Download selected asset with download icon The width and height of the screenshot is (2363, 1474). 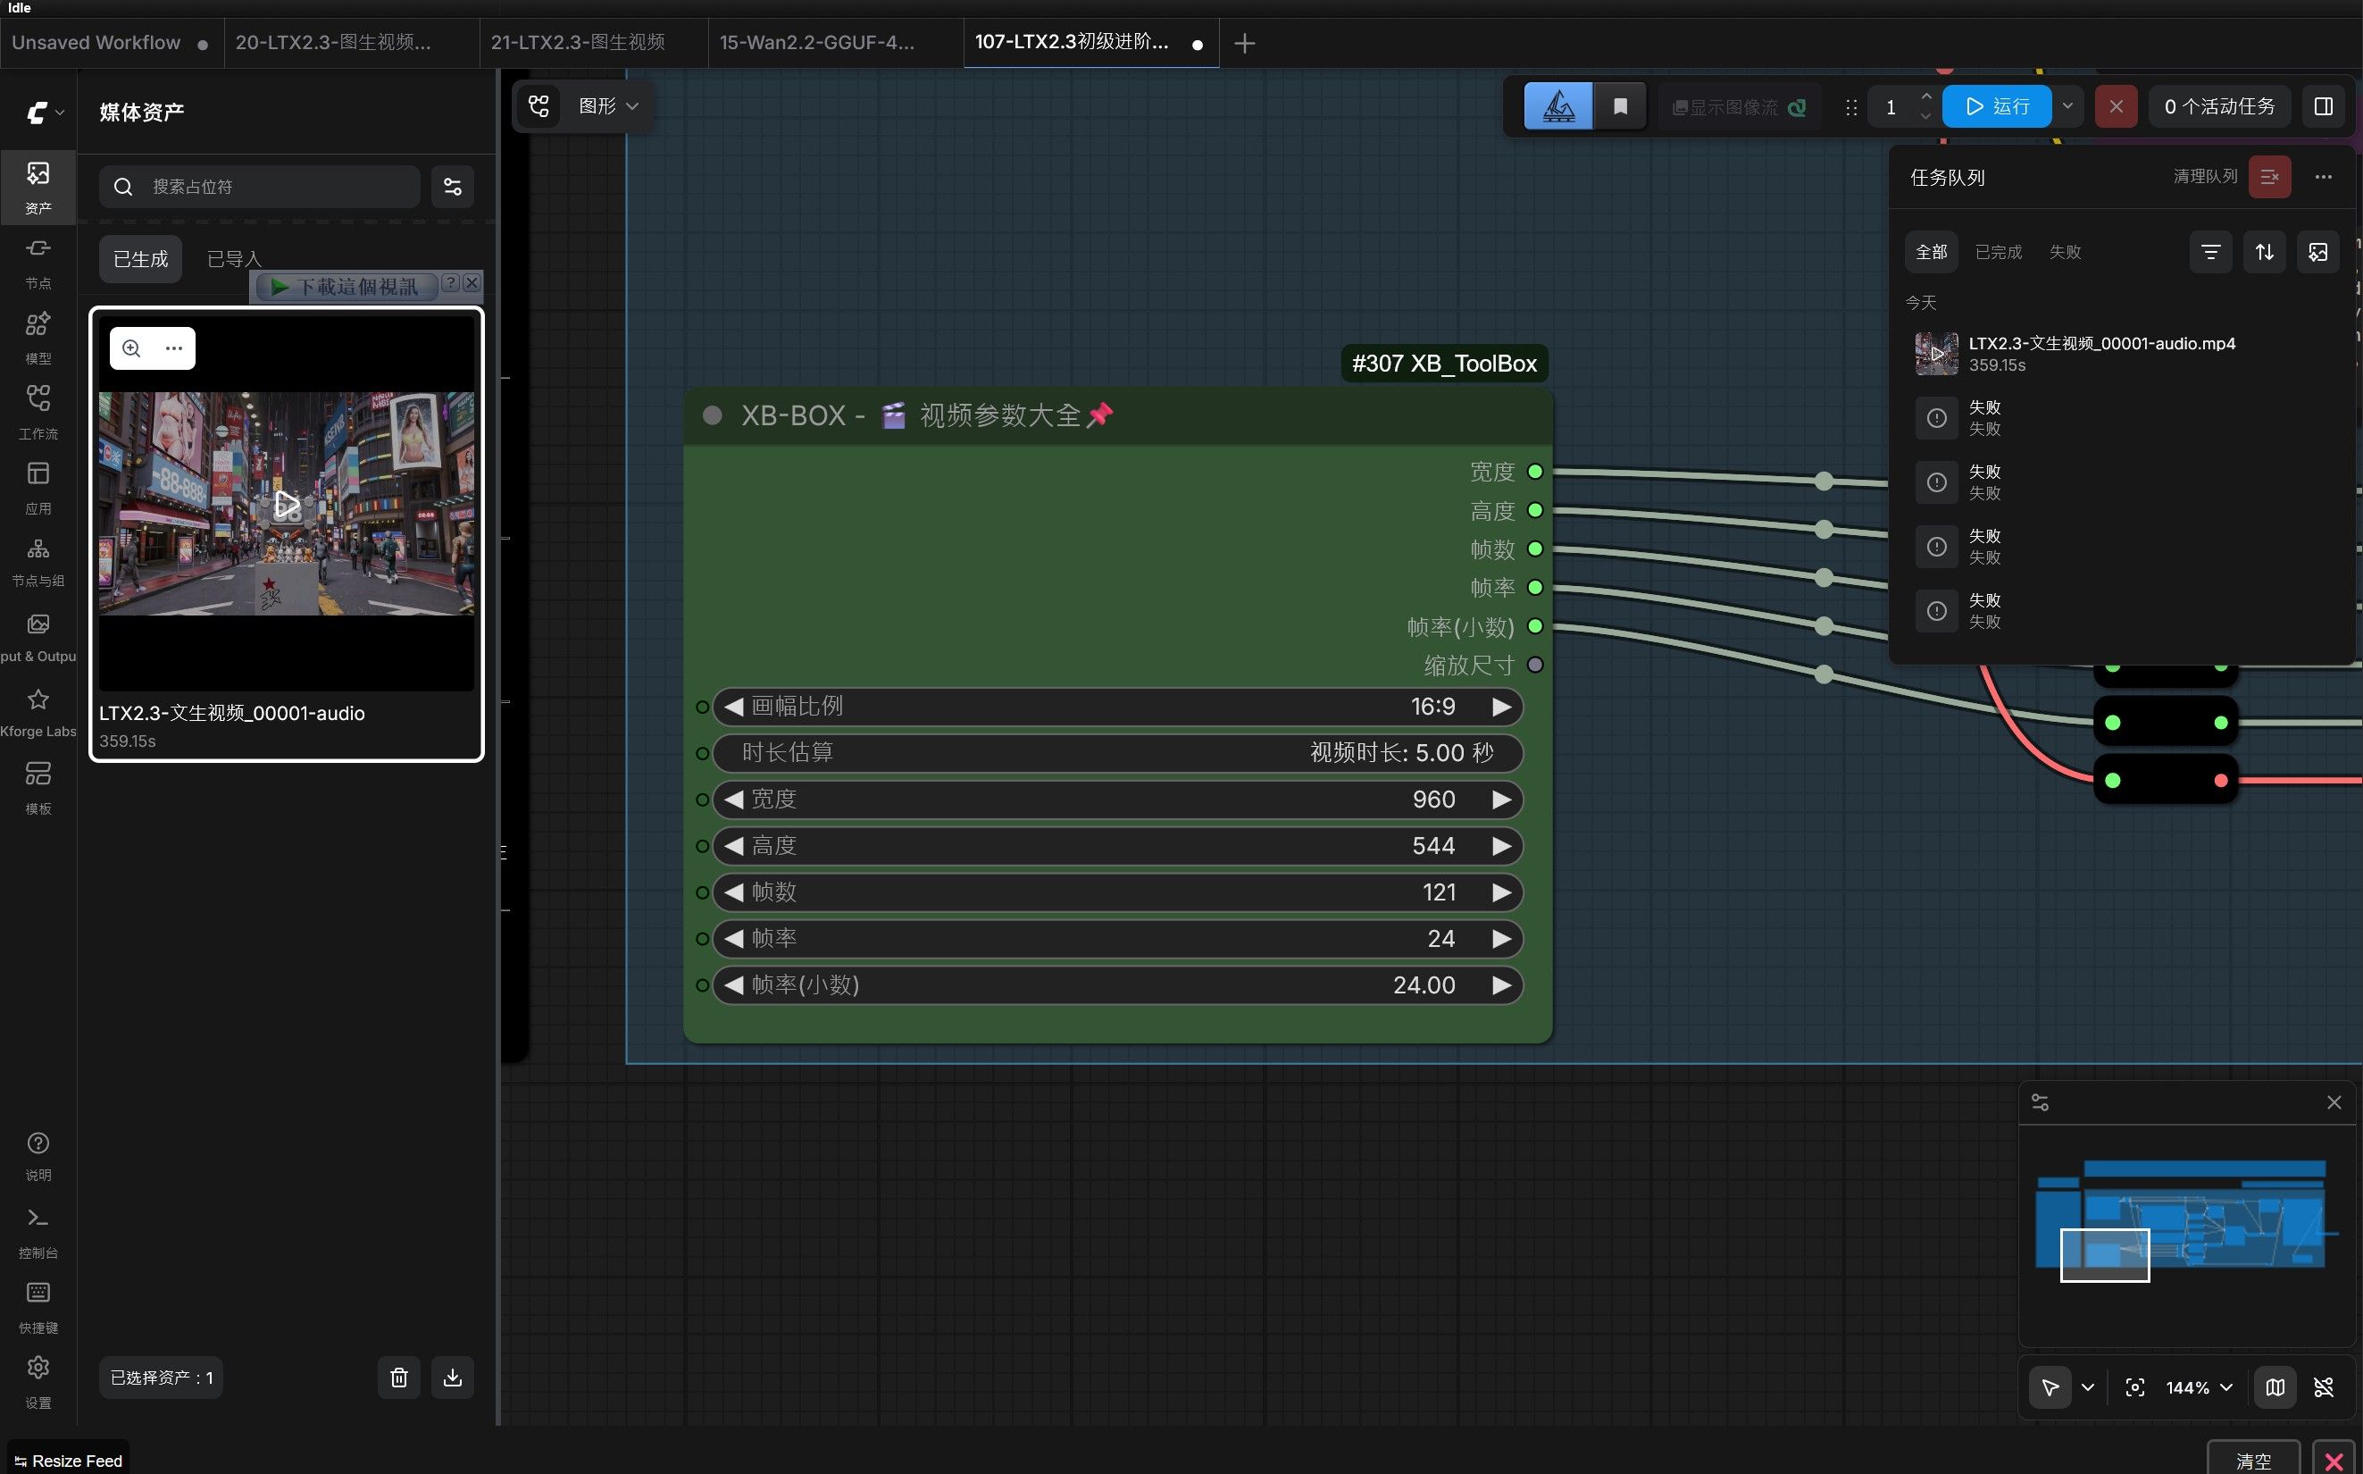452,1378
